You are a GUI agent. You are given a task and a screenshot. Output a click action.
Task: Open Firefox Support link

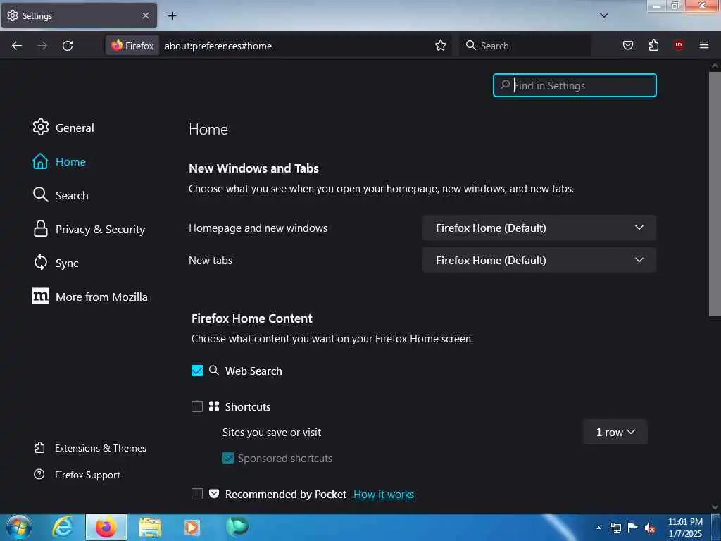tap(77, 475)
